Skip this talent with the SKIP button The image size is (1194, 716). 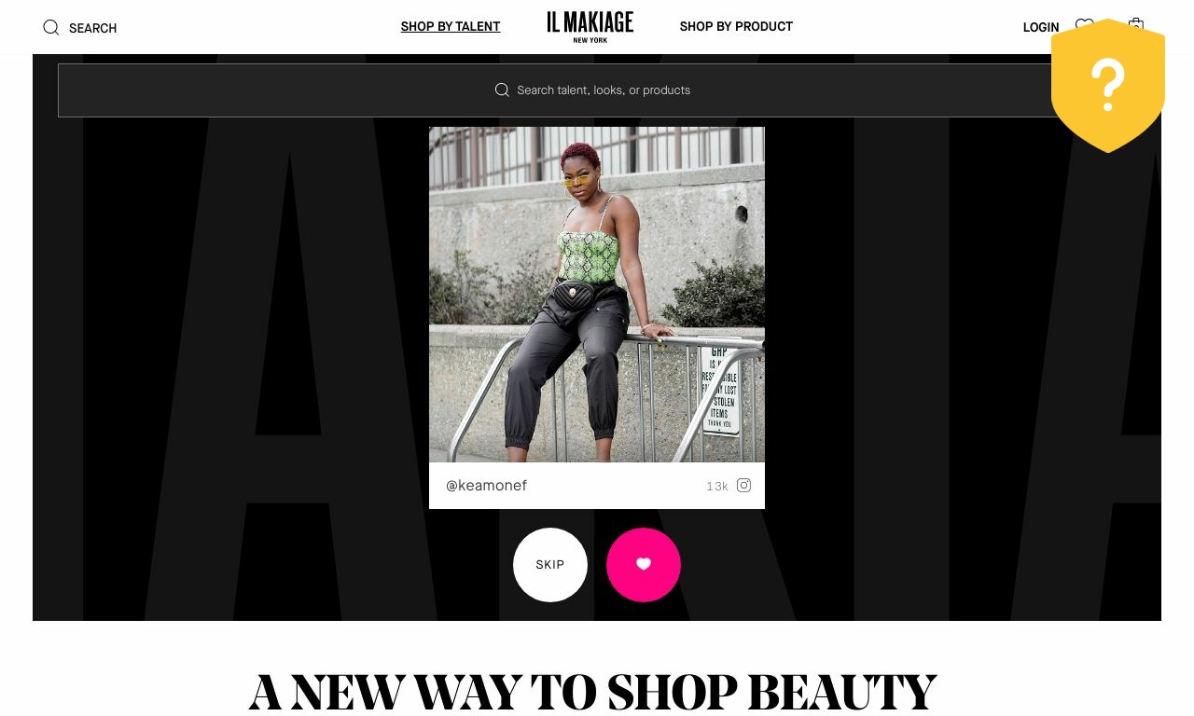[x=550, y=565]
